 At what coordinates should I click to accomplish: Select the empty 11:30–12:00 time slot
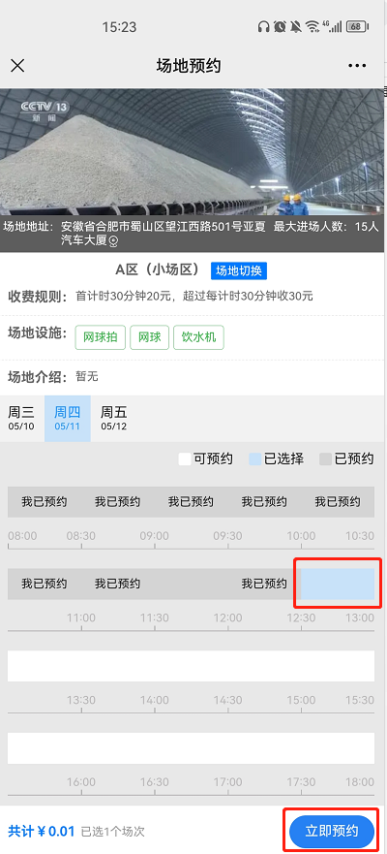coord(191,585)
